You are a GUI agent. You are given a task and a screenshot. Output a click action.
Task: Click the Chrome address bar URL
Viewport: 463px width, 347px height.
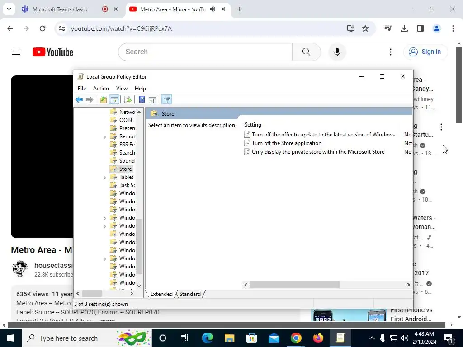pyautogui.click(x=121, y=28)
